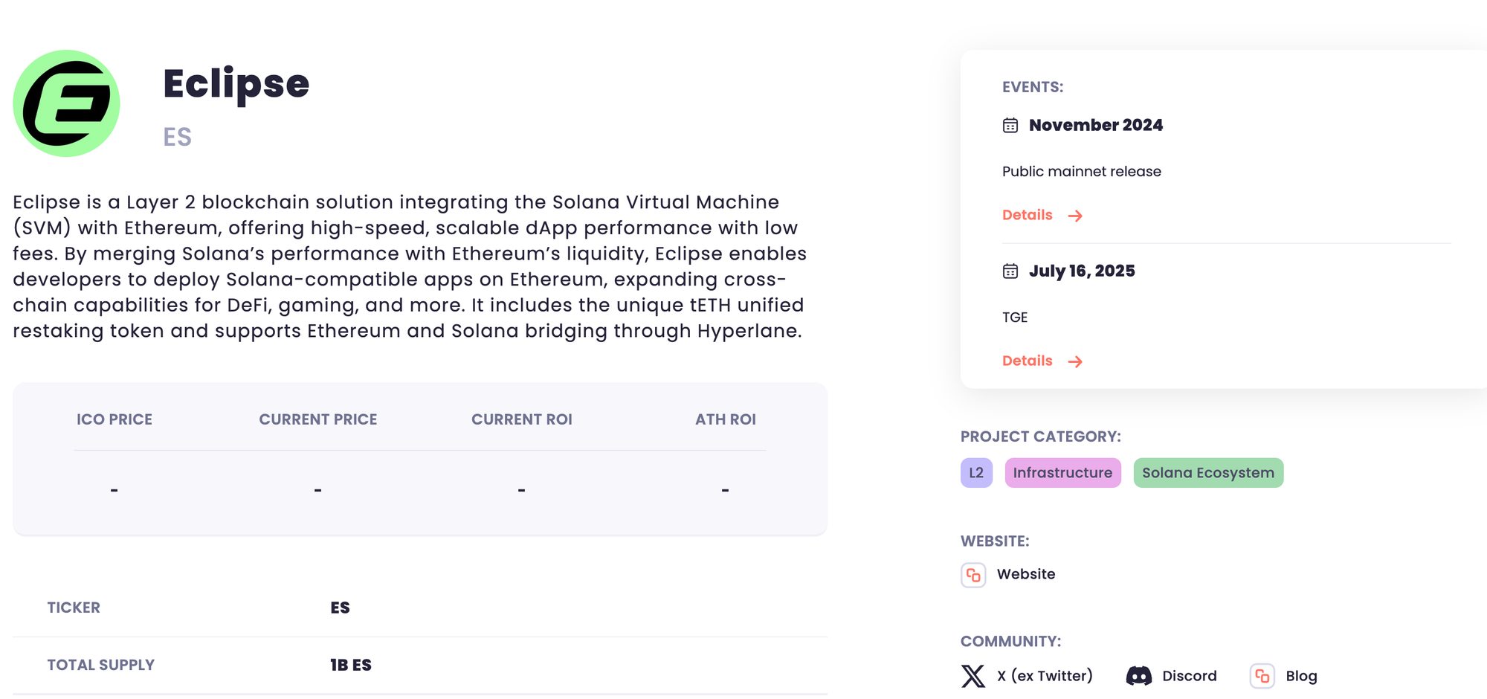Viewport: 1487px width, 699px height.
Task: Click the ATH ROI column header
Action: click(x=726, y=419)
